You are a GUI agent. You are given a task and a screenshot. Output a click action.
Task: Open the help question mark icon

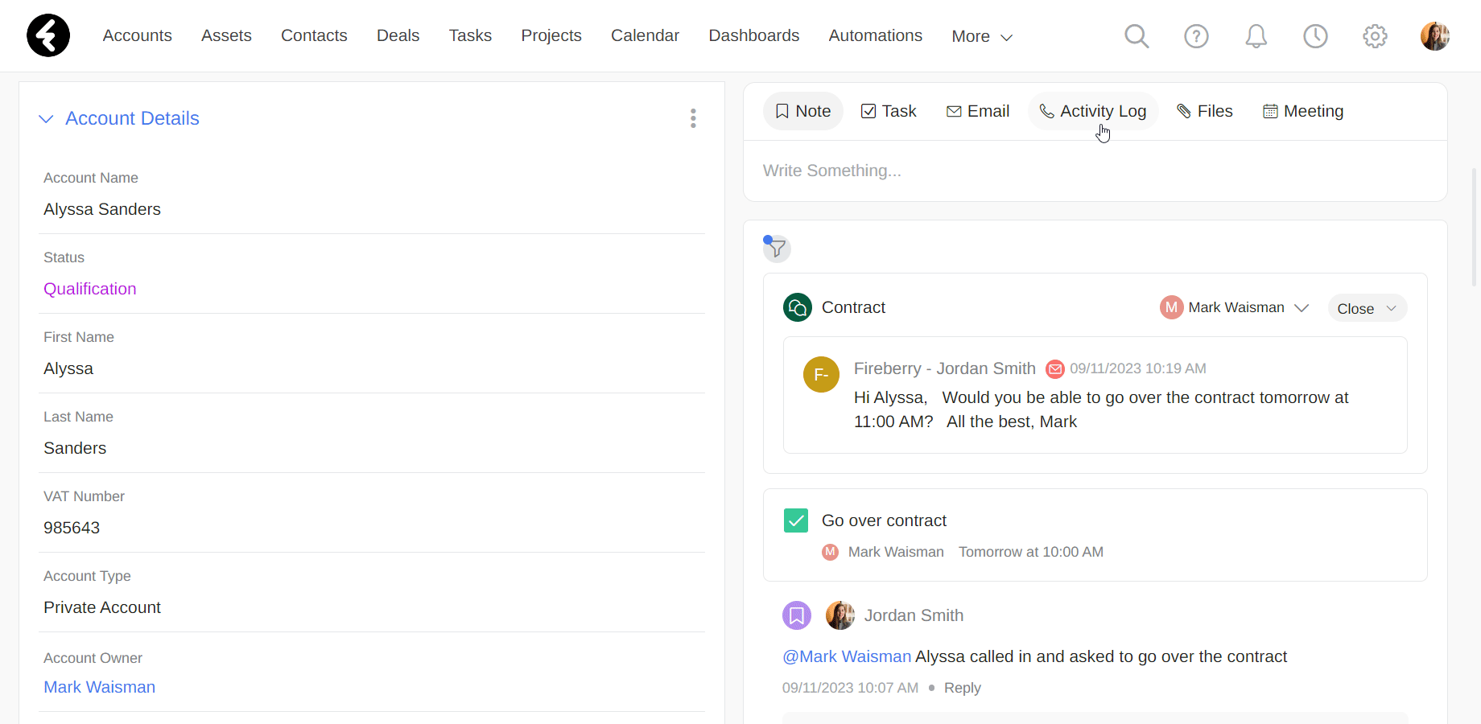(1196, 36)
